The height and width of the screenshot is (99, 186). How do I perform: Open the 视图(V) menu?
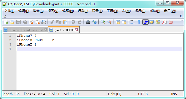(53, 11)
